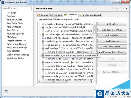
Task: Click the antlr-2.7.7.jar file icon
Action: pyautogui.click(x=43, y=31)
